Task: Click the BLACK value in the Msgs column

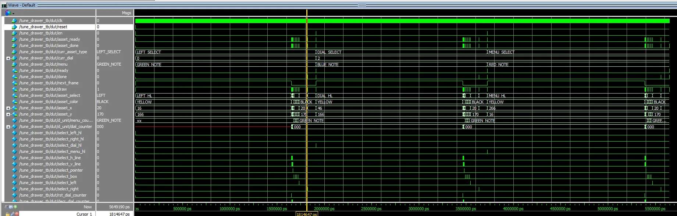Action: coord(103,102)
